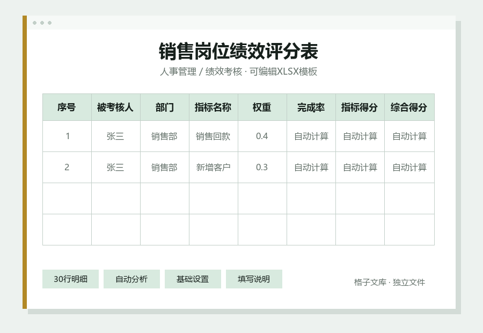The image size is (483, 333).
Task: Click the weight value 0.3
Action: [262, 167]
